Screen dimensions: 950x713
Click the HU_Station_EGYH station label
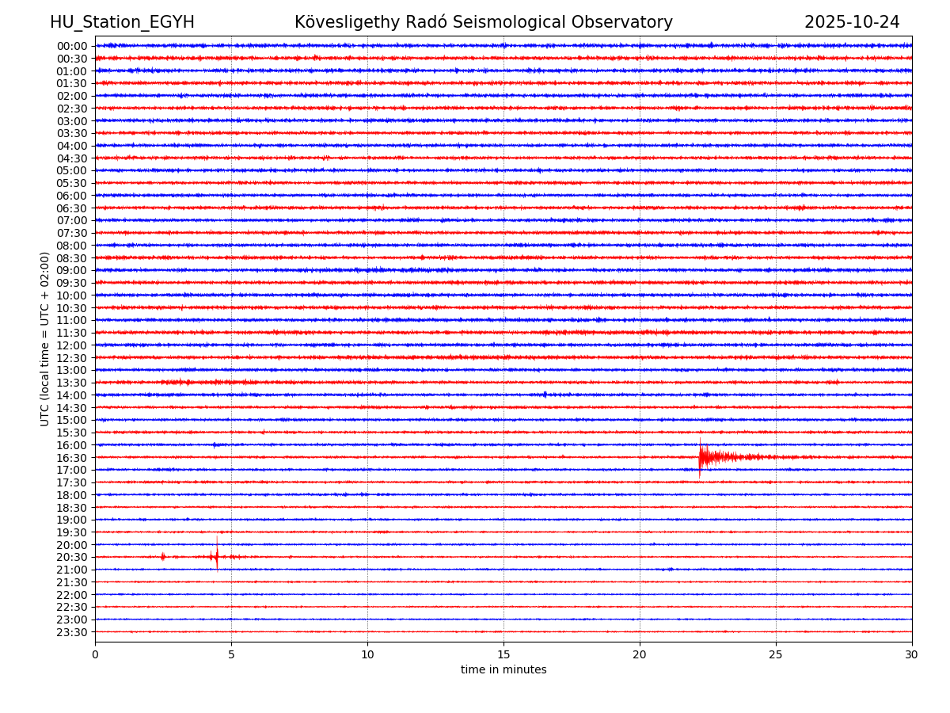click(x=122, y=22)
